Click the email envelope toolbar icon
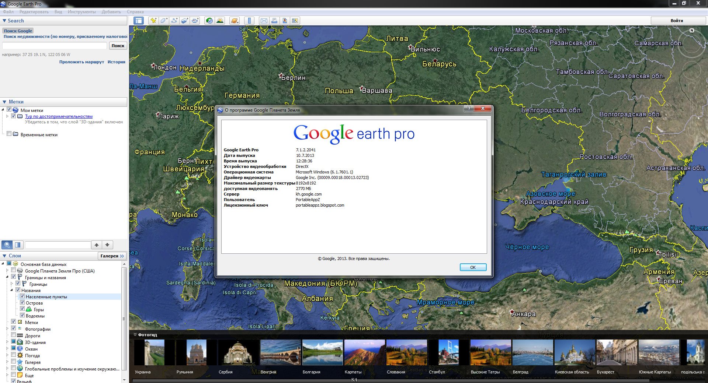The image size is (708, 383). click(264, 21)
